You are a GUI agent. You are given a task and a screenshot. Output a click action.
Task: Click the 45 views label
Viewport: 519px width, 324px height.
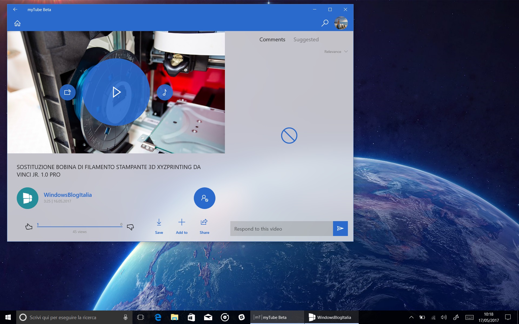pos(79,232)
